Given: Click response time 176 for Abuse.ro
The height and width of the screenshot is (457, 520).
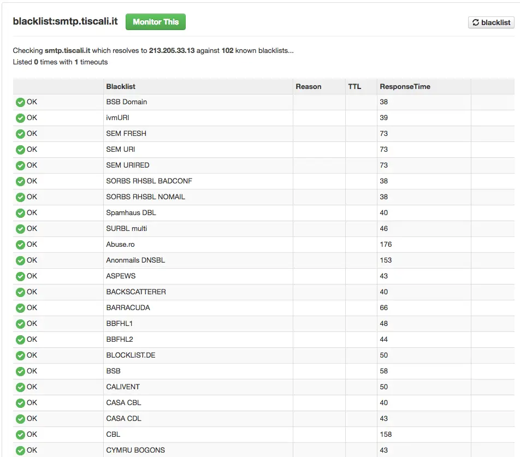Looking at the screenshot, I should tap(386, 244).
